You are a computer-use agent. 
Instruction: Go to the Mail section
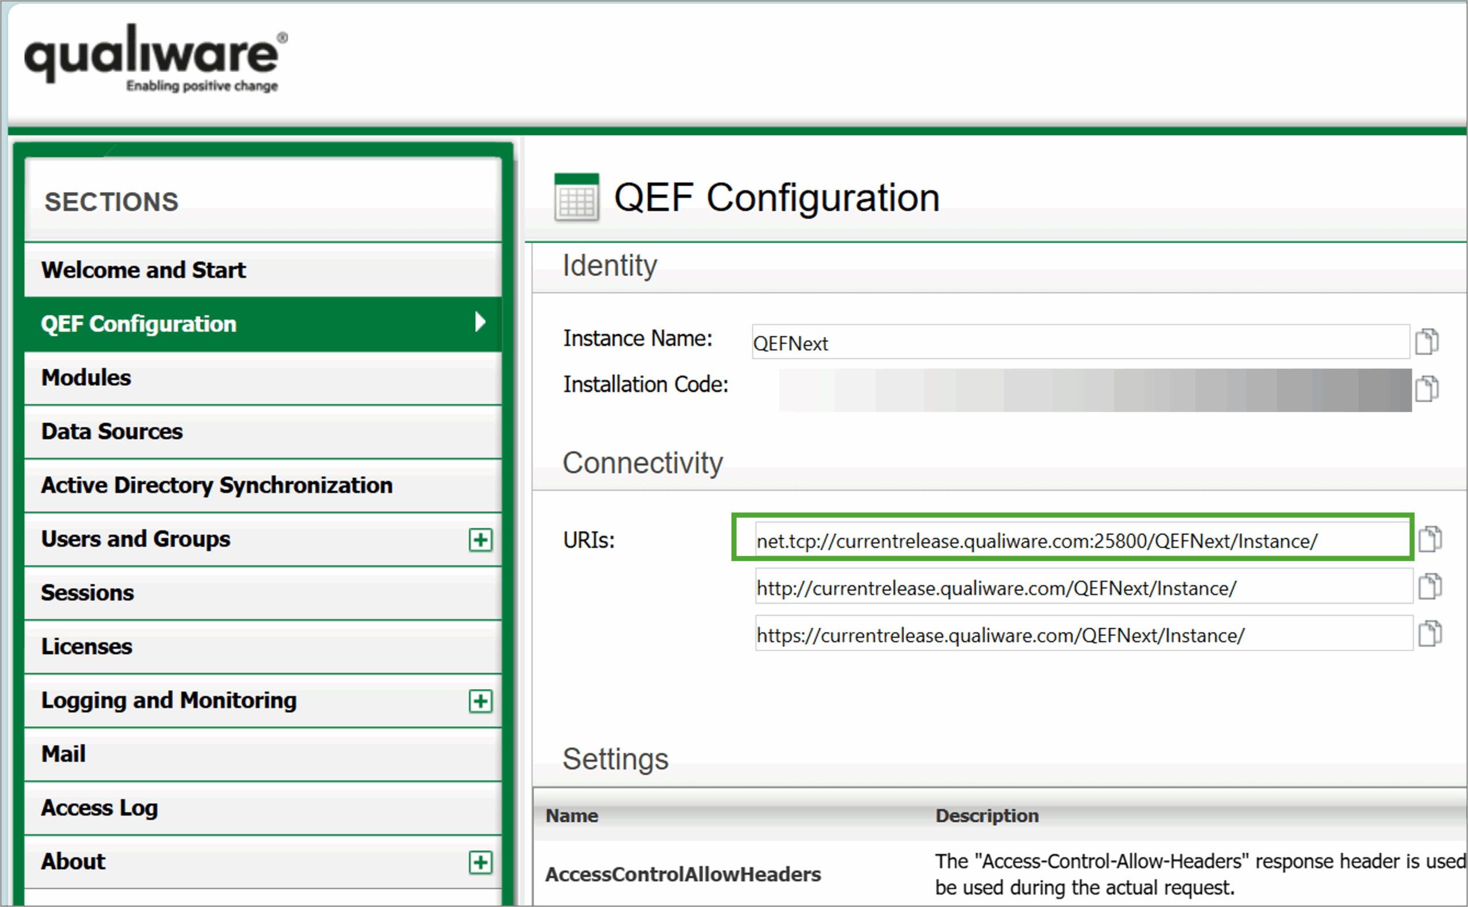tap(263, 754)
